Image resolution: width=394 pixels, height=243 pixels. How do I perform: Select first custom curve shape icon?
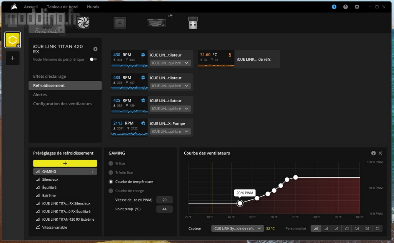tap(316, 228)
